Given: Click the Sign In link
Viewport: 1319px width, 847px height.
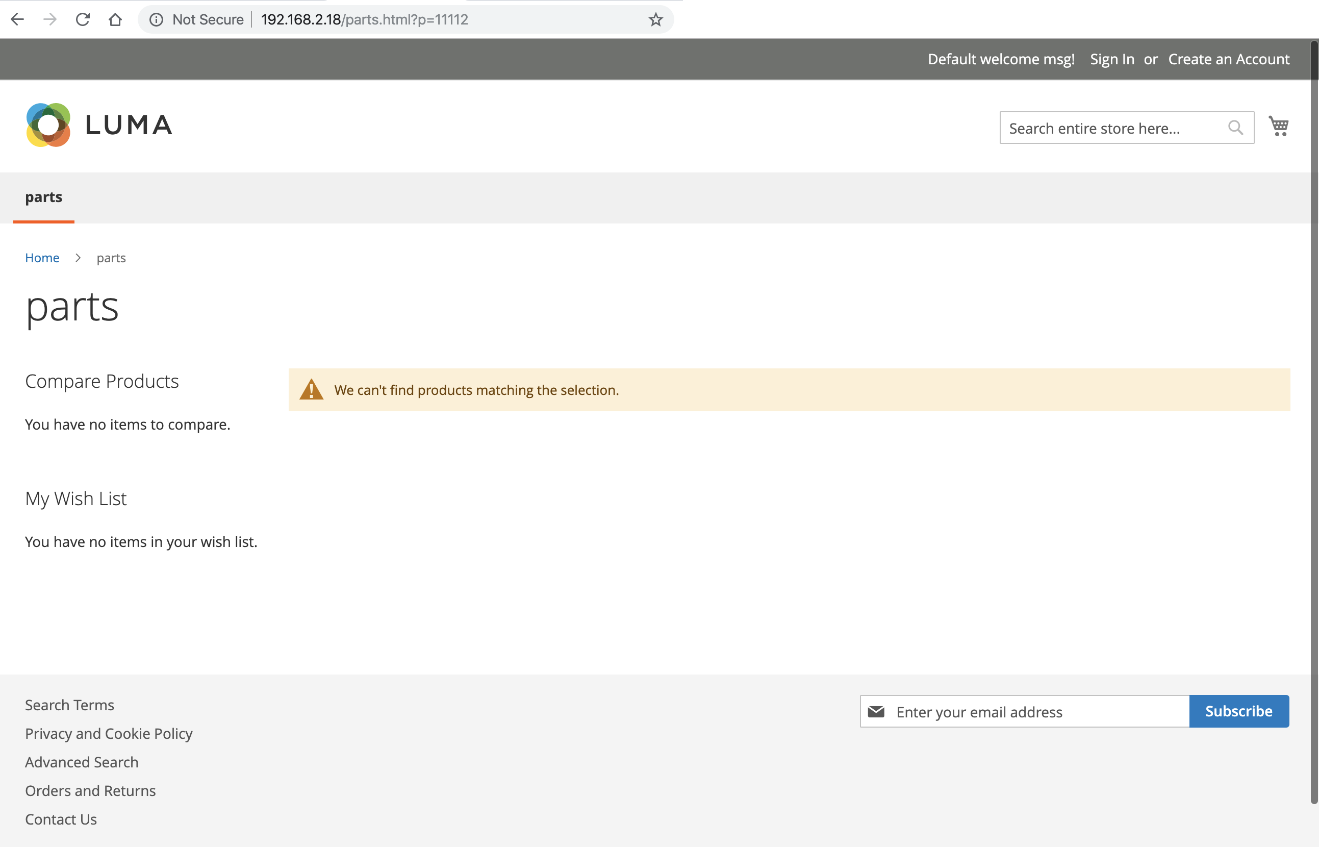Looking at the screenshot, I should [1112, 59].
